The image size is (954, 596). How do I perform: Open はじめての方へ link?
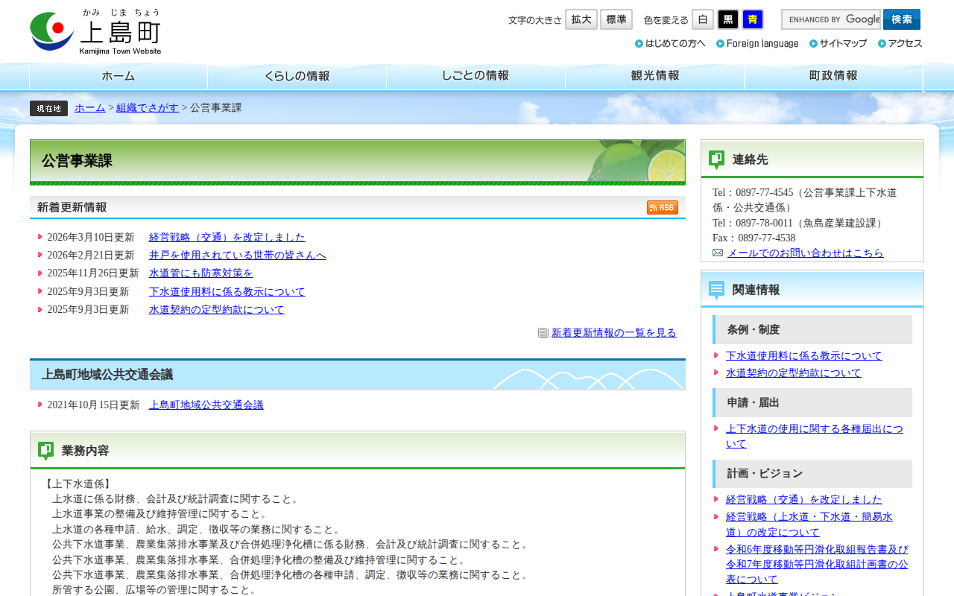pyautogui.click(x=670, y=43)
